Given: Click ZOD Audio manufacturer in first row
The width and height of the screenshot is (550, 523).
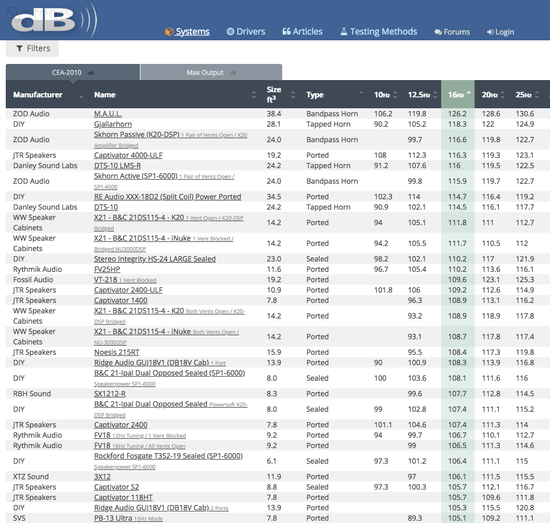Looking at the screenshot, I should tap(31, 113).
